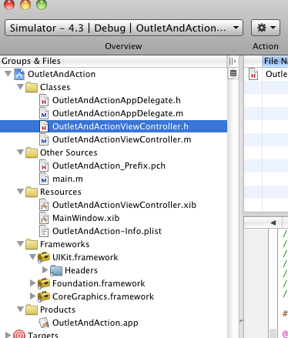288x338 pixels.
Task: Click the Classes folder icon
Action: (32, 87)
